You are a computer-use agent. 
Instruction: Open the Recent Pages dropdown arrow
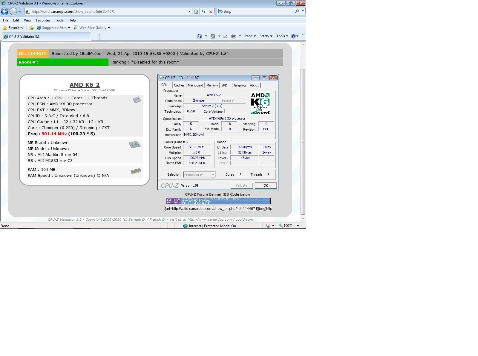point(20,12)
